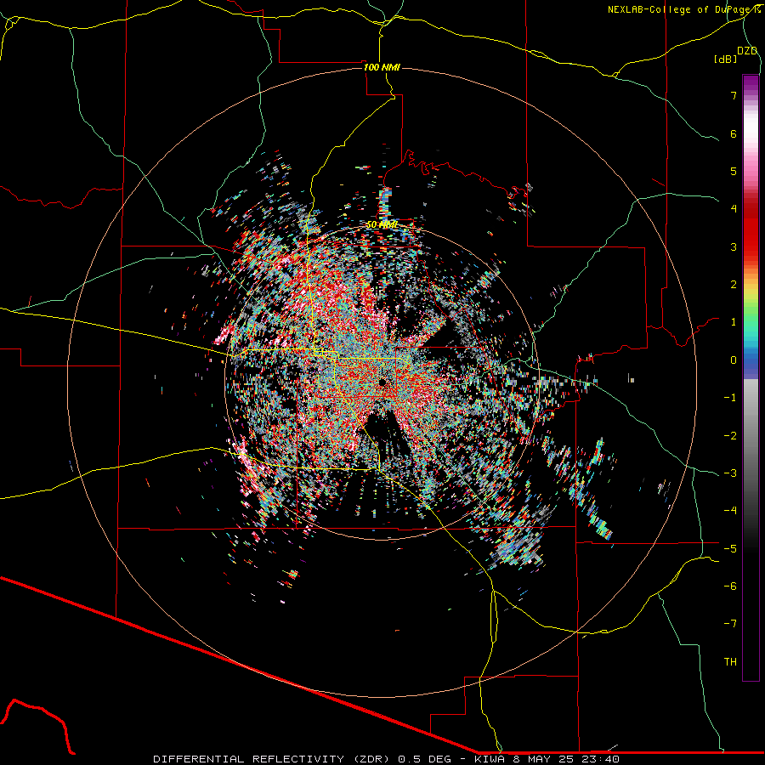Click the -1 dB value on color scale

(730, 398)
